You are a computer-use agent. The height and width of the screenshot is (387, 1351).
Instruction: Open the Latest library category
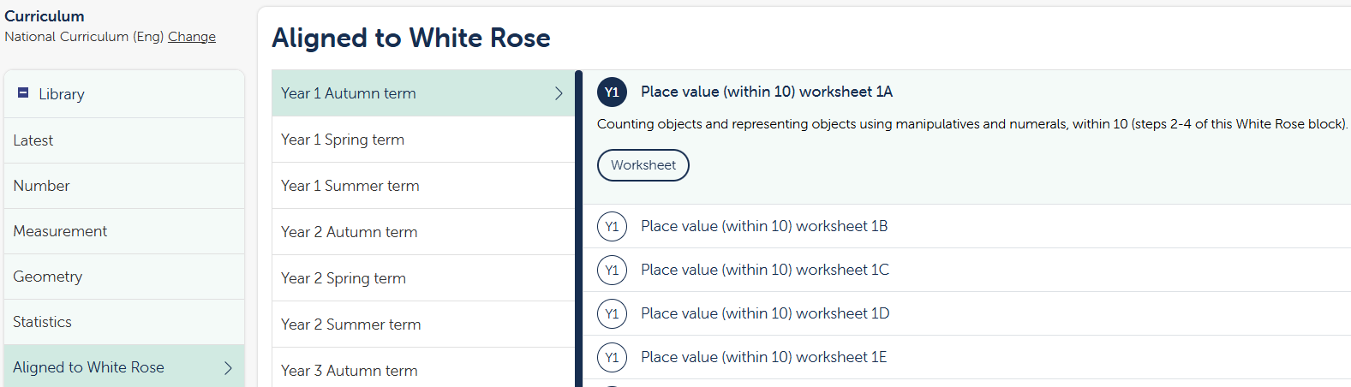(x=124, y=140)
